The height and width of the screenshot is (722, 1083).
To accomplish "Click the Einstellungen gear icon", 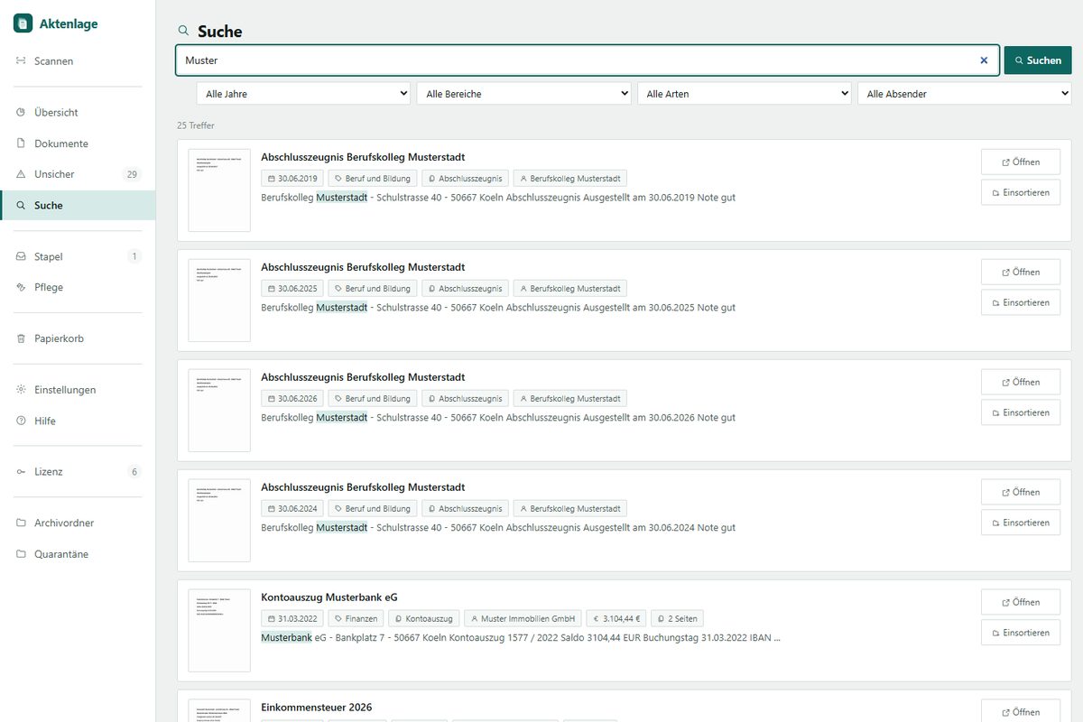I will (x=21, y=390).
